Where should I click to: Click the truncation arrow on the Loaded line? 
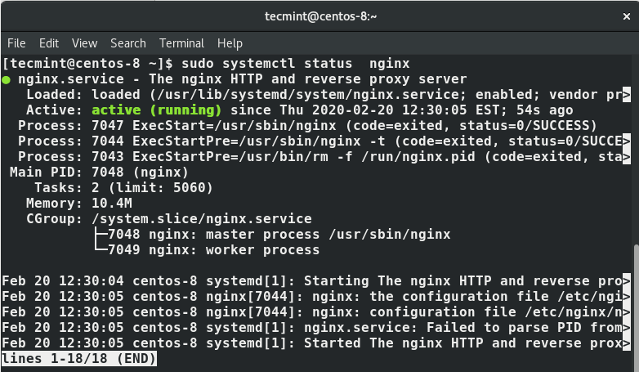[627, 95]
